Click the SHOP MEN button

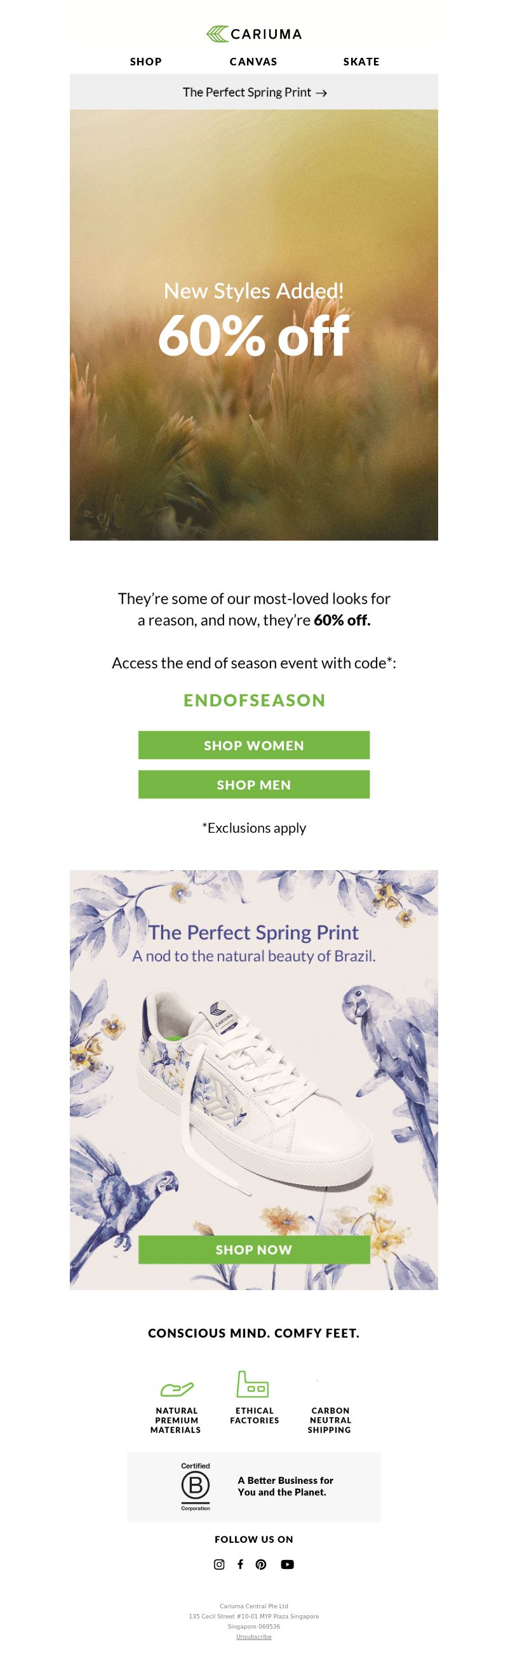[x=253, y=784]
